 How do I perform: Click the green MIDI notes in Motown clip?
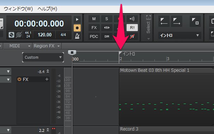coord(166,106)
